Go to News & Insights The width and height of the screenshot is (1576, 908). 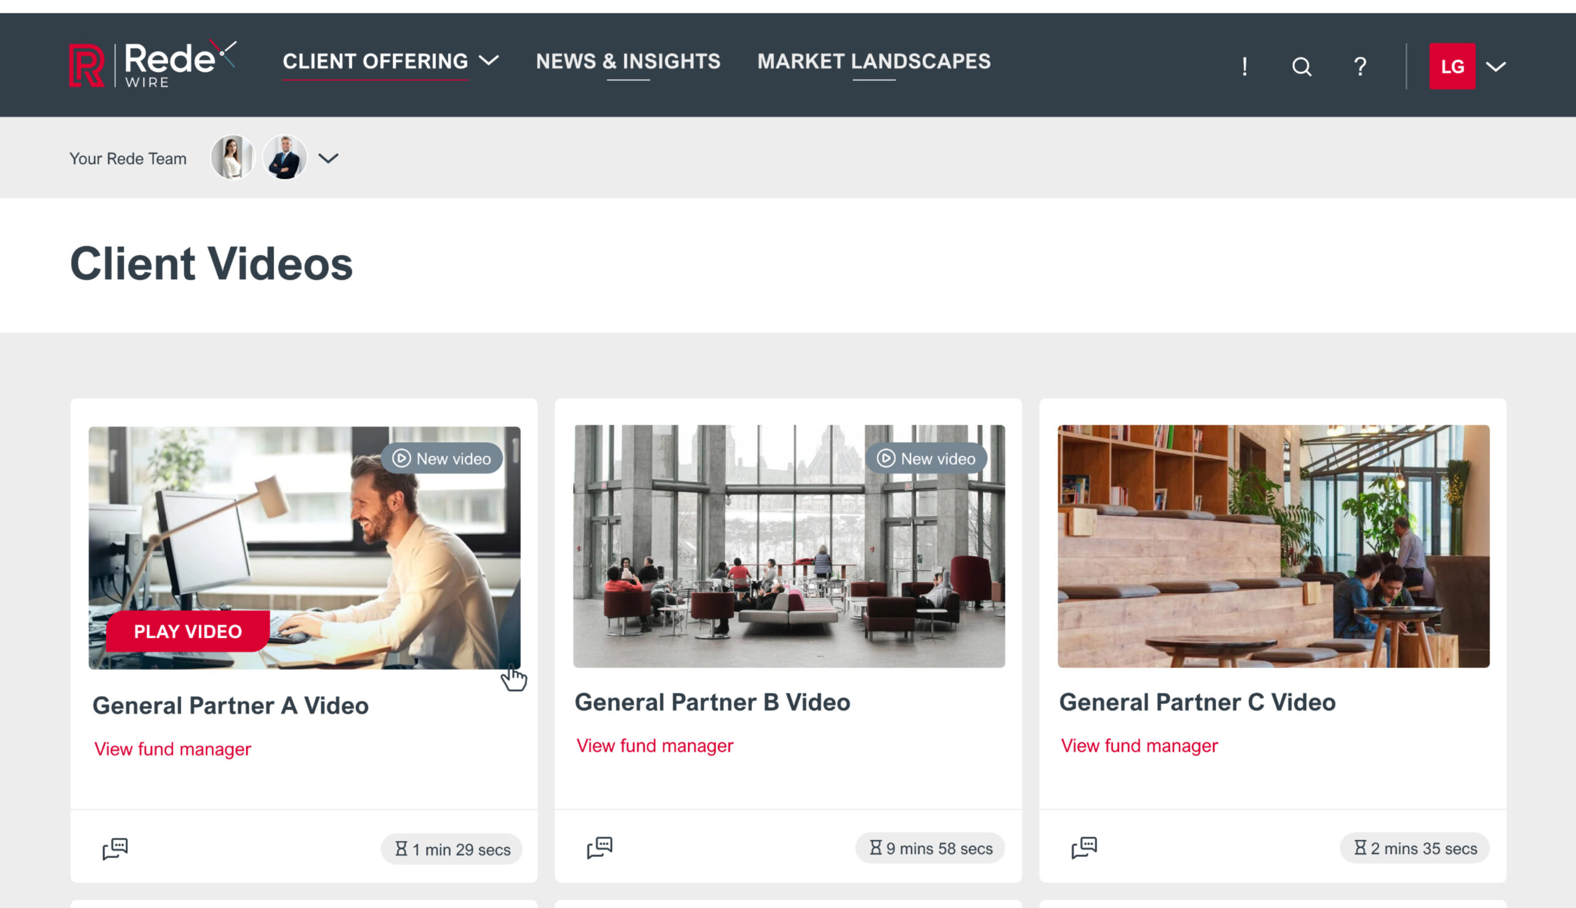(x=628, y=61)
